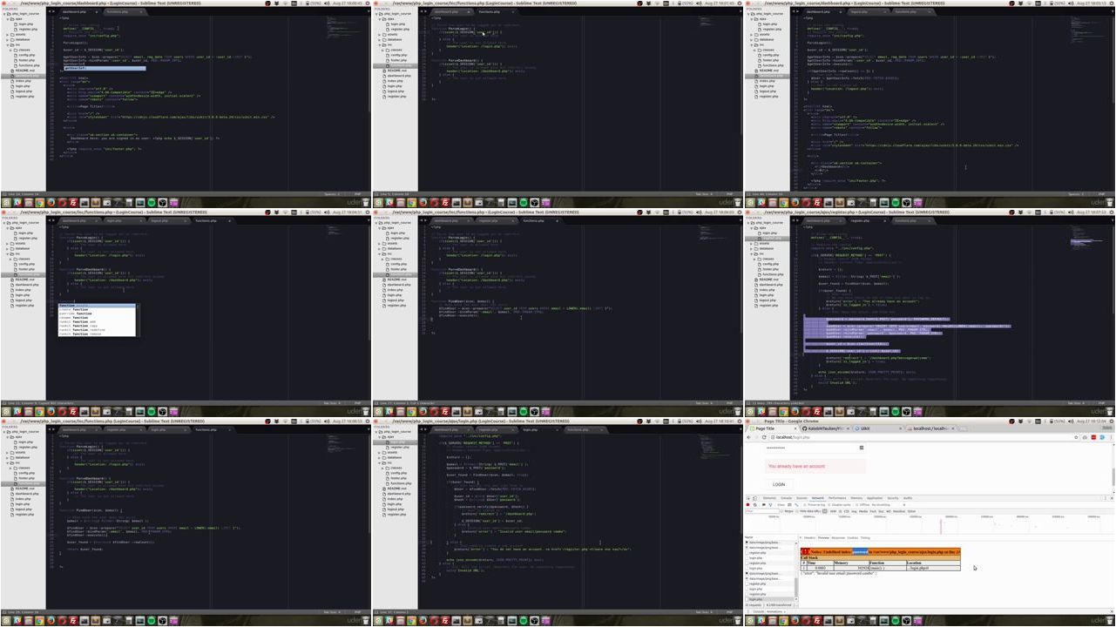
Task: Open the Console tab in Chrome DevTools
Action: click(x=786, y=498)
